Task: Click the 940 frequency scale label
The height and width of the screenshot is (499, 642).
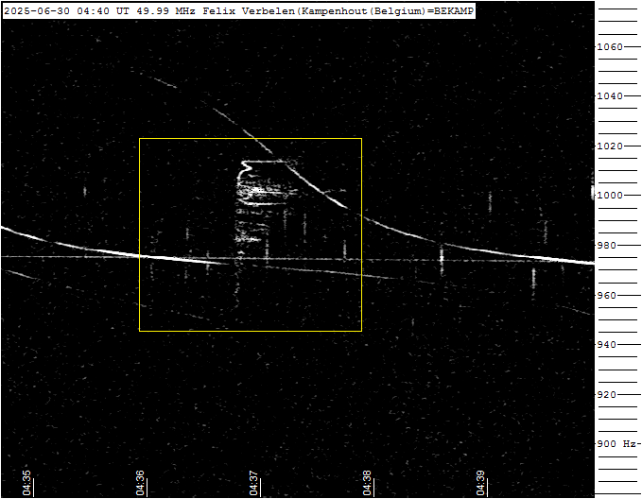Action: tap(607, 345)
